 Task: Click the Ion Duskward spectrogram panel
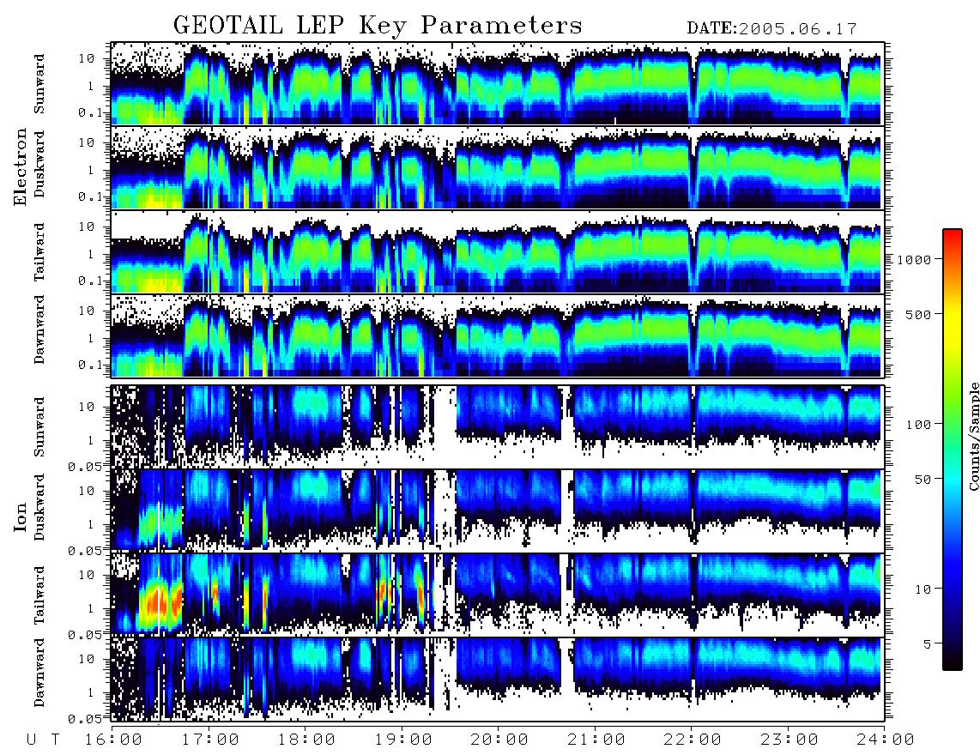point(498,510)
